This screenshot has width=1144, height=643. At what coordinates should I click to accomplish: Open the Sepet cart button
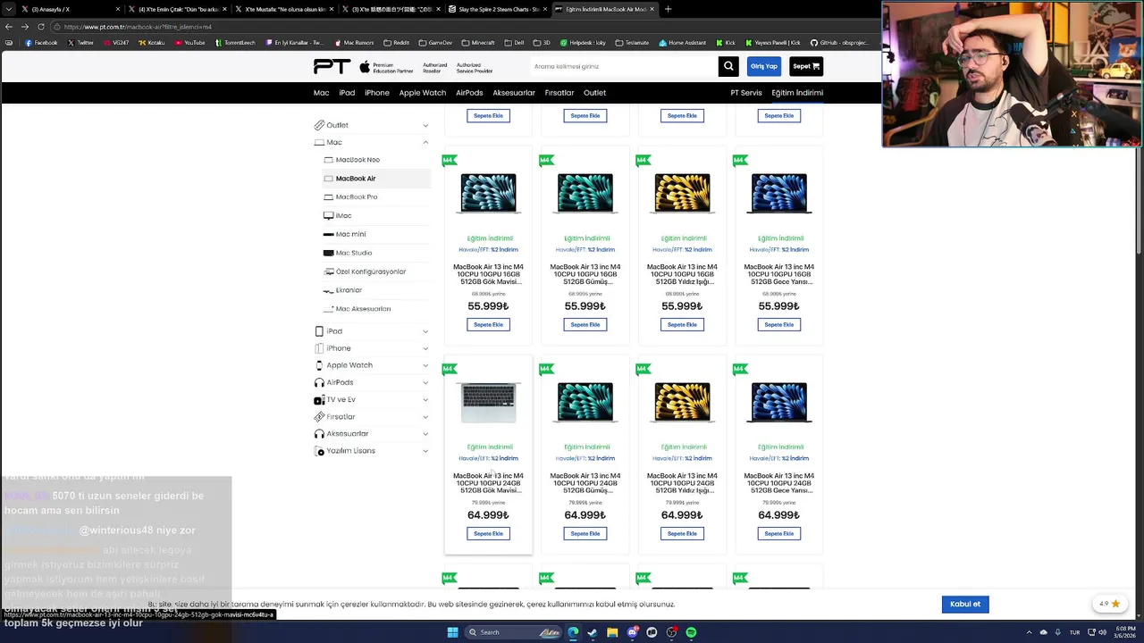(806, 66)
